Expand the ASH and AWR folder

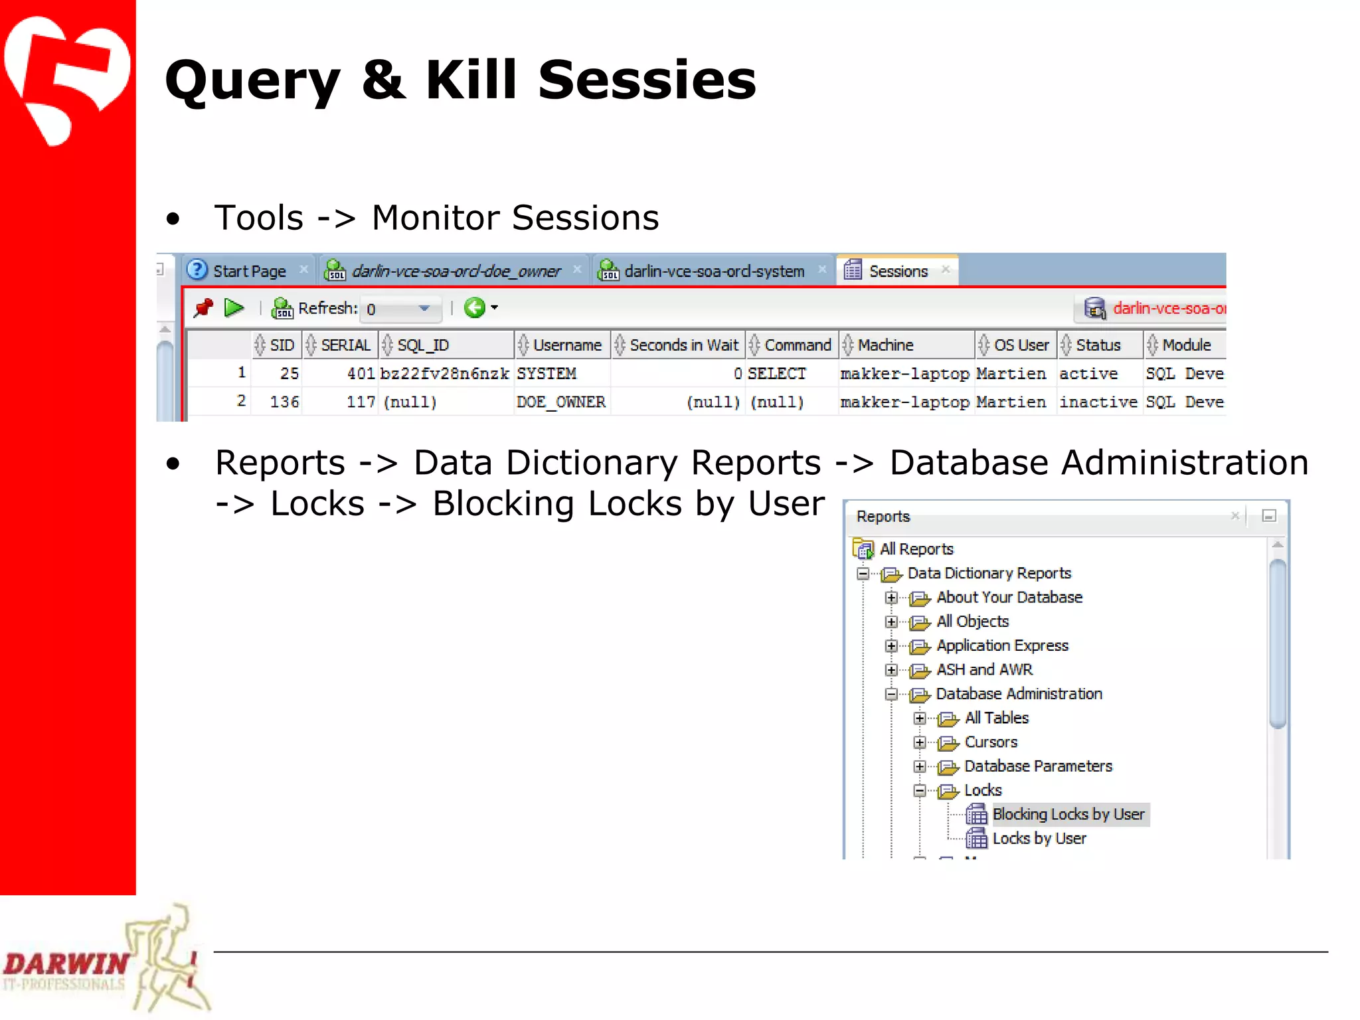(891, 670)
